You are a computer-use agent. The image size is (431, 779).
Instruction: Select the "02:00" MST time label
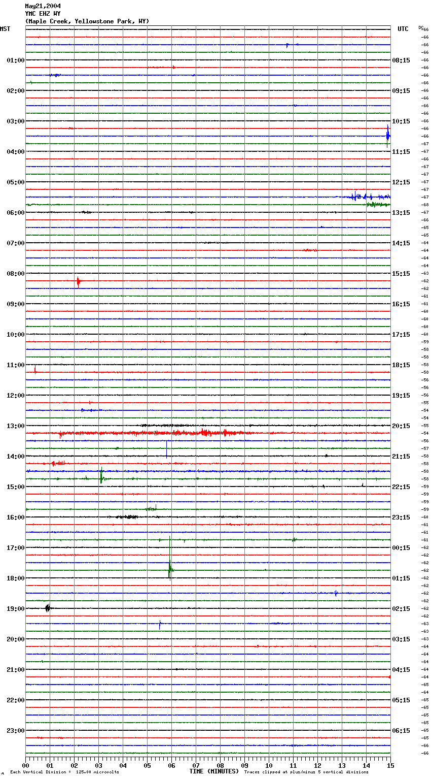coord(16,91)
